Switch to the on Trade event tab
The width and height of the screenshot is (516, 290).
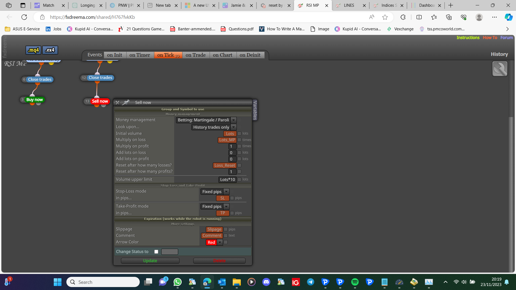(196, 55)
